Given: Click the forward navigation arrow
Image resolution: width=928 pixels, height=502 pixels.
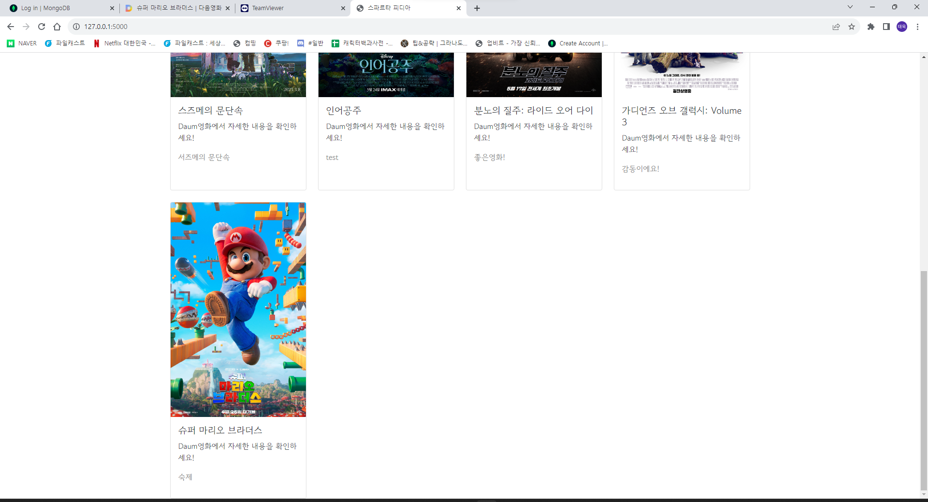Looking at the screenshot, I should click(26, 27).
